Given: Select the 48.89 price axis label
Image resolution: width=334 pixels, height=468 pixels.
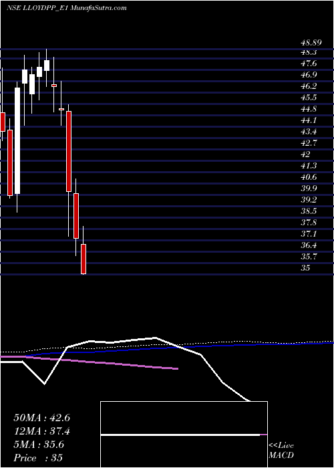Looking at the screenshot, I should [311, 43].
